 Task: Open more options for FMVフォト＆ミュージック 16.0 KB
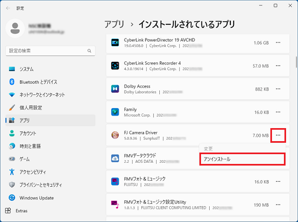pos(278,181)
